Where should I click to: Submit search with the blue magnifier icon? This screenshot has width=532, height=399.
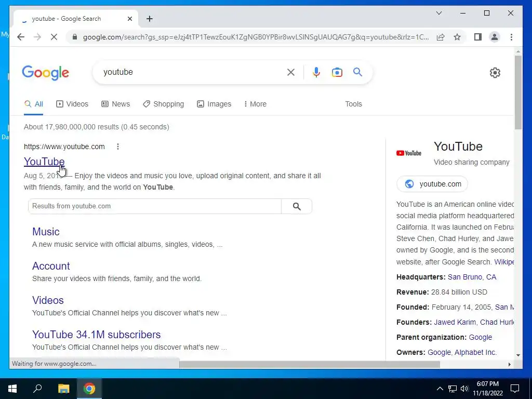click(357, 72)
